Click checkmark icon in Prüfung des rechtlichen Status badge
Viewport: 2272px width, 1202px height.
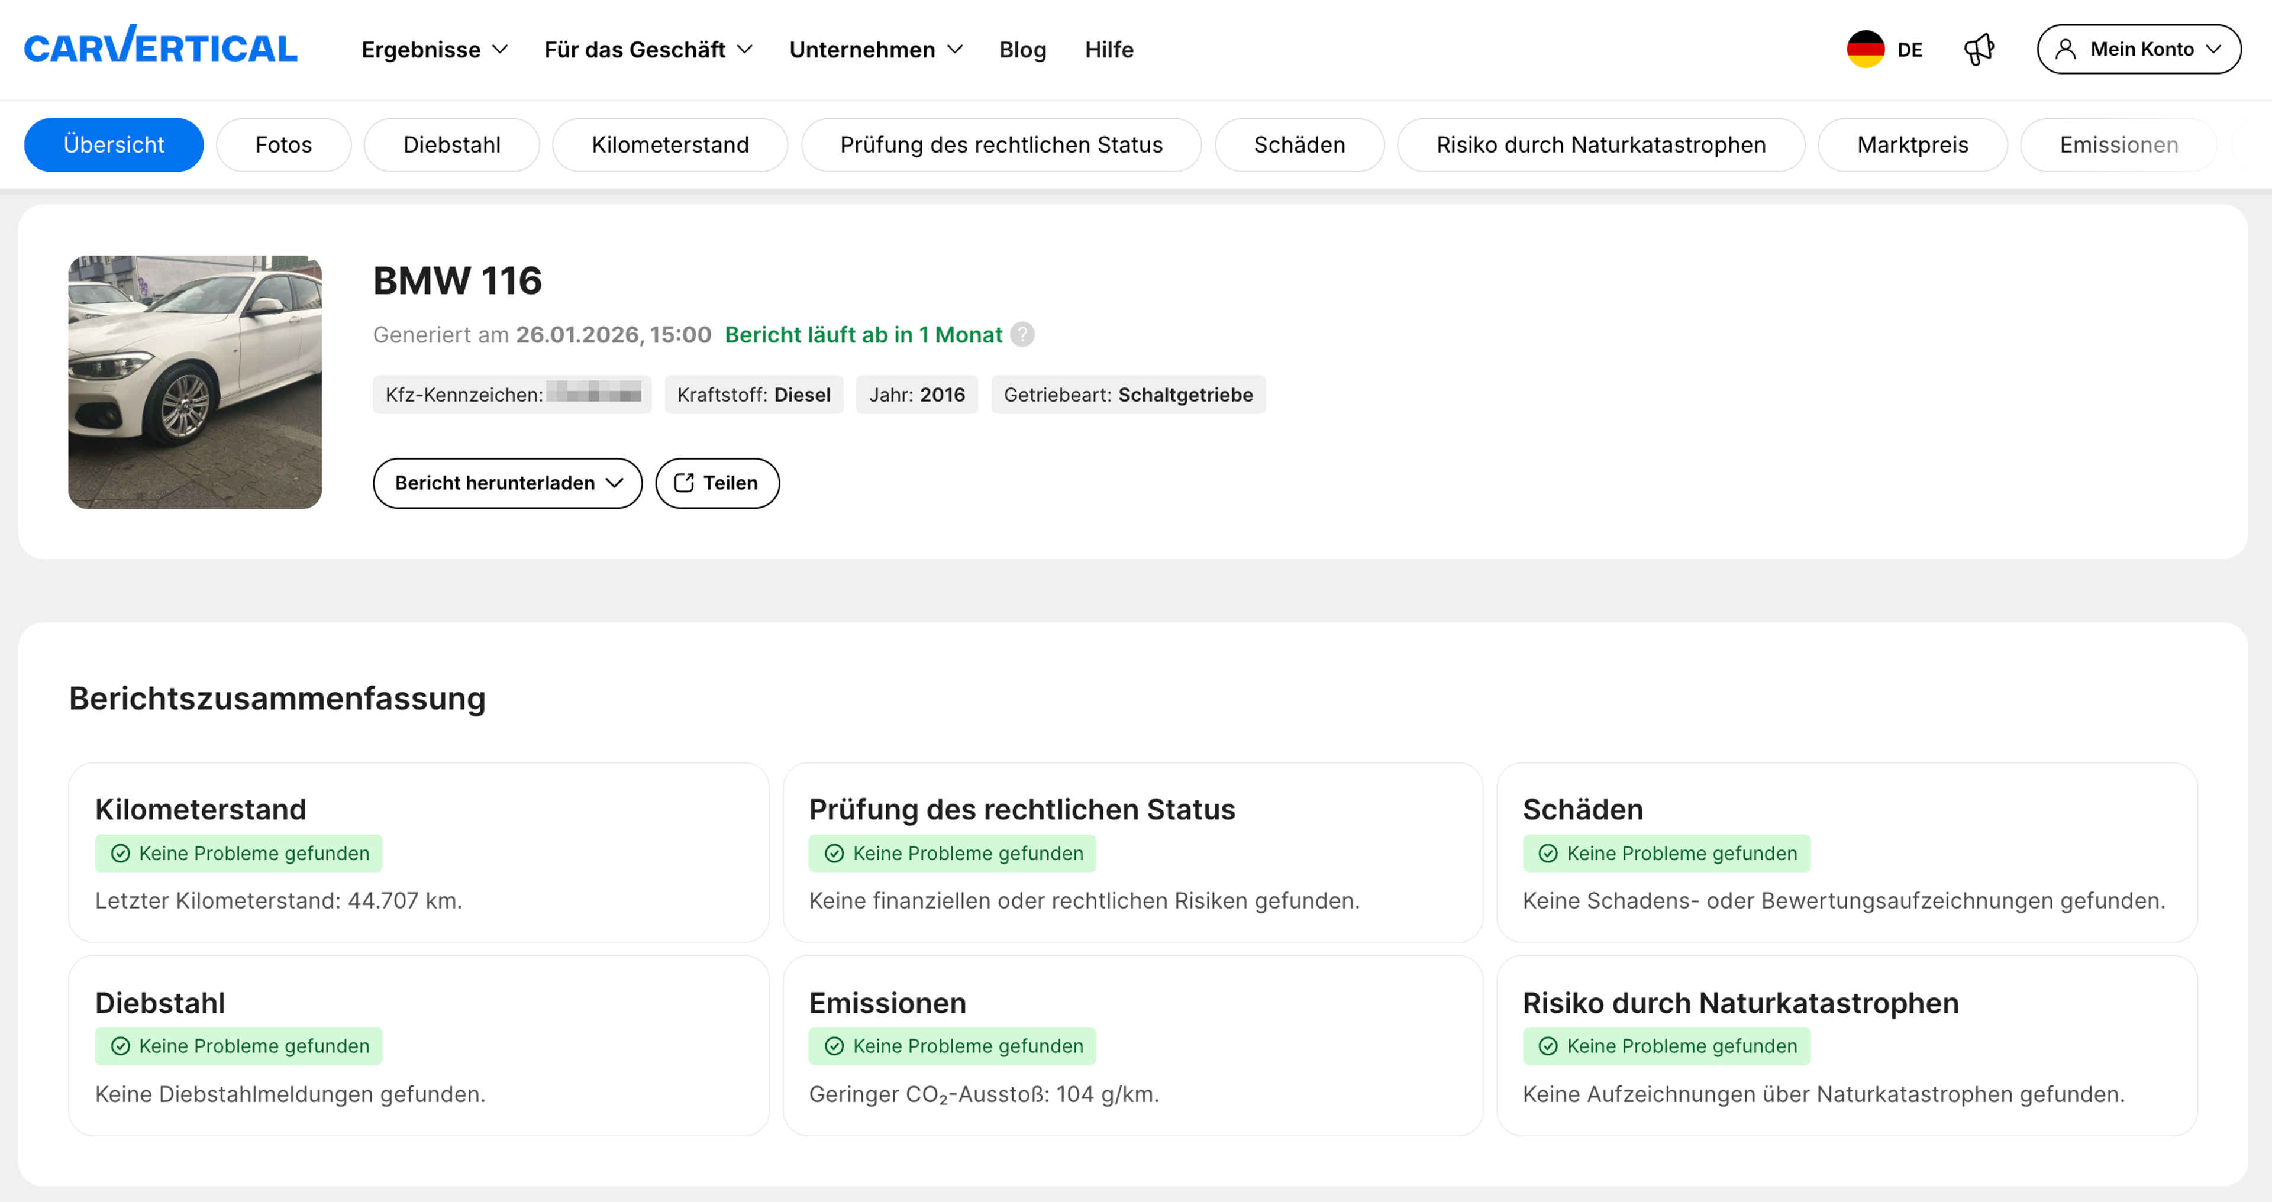click(x=834, y=854)
